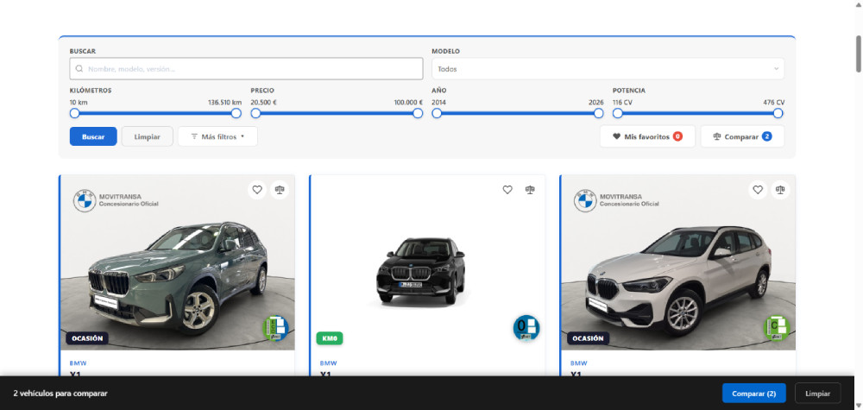Open the Modelo dropdown showing Todos
Screen dimensions: 863x410
pyautogui.click(x=608, y=69)
